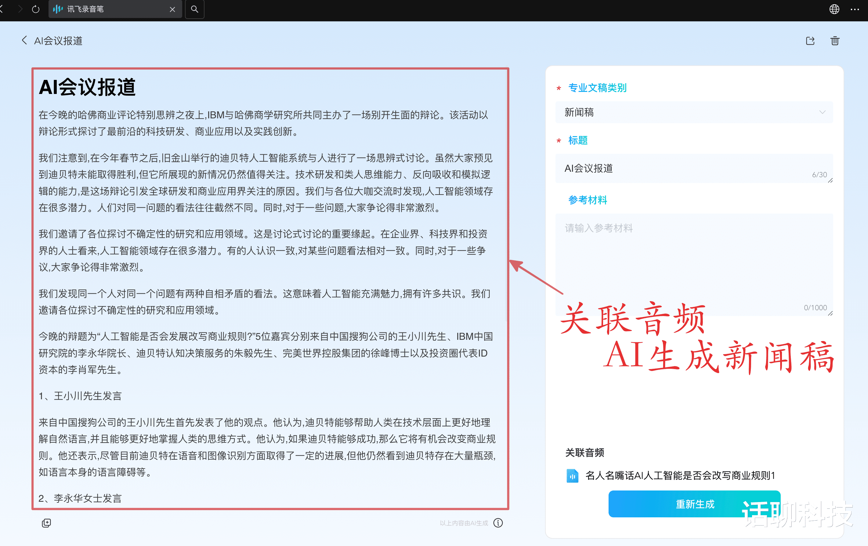Screen dimensions: 868x546
Task: Click the trash delete icon
Action: [835, 41]
